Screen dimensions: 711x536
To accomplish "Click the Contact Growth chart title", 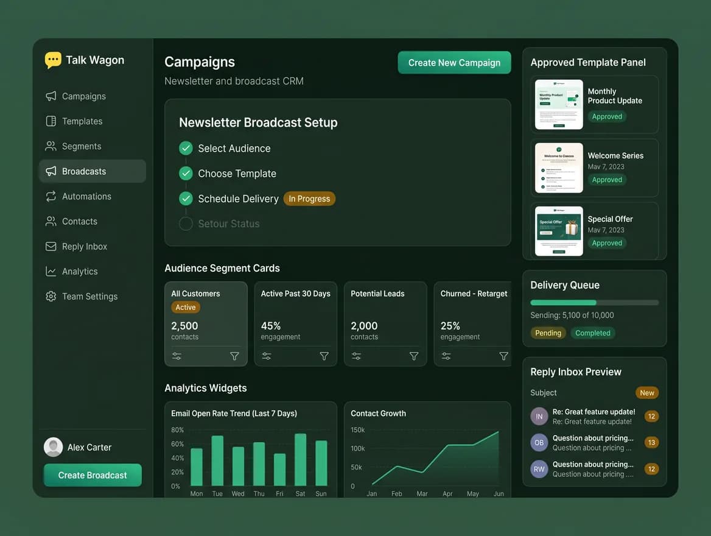I will (378, 414).
